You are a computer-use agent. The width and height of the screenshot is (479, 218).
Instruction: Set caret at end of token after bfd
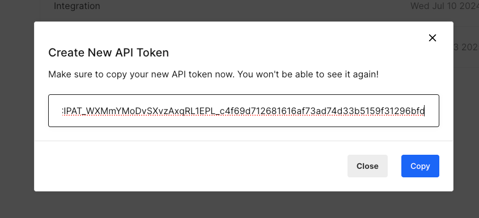point(425,112)
